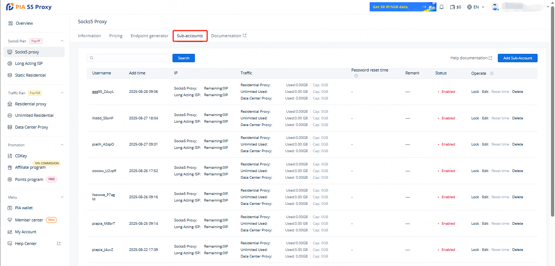Lock the piapia_M8brT sub-account
This screenshot has height=266, width=555.
(x=475, y=224)
